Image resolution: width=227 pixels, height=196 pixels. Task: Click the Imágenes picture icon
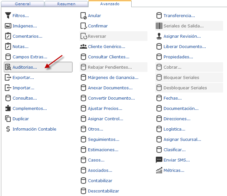(8, 26)
